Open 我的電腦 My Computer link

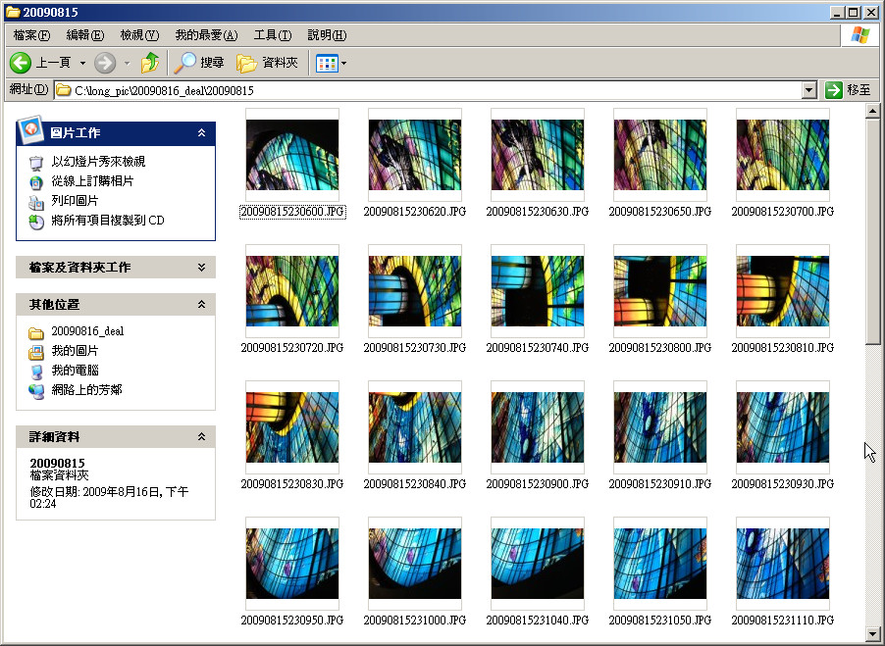[75, 371]
